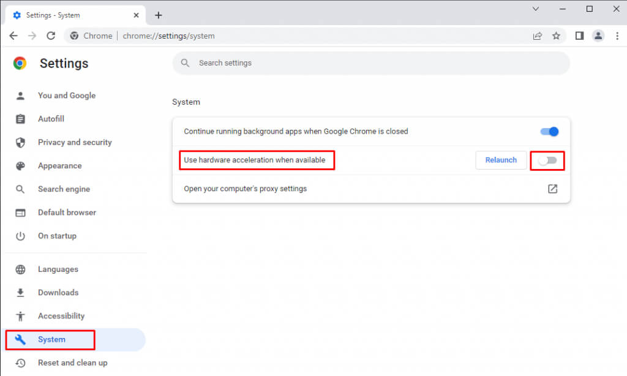
Task: Open Privacy and security settings
Action: pos(74,142)
